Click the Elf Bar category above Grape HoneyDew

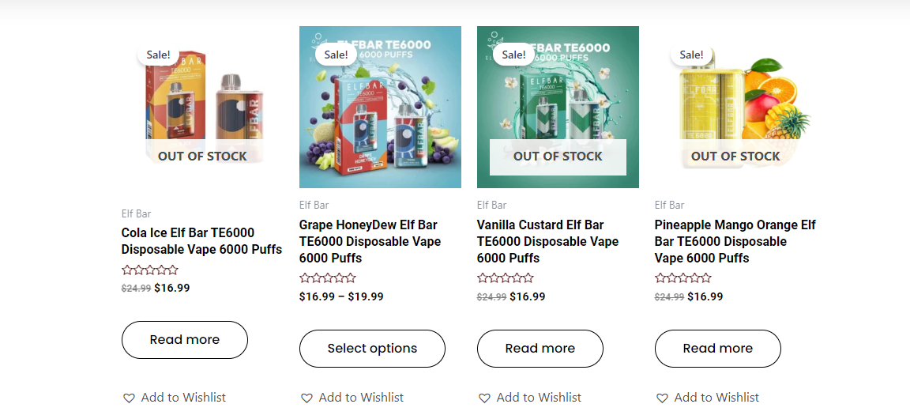[314, 205]
